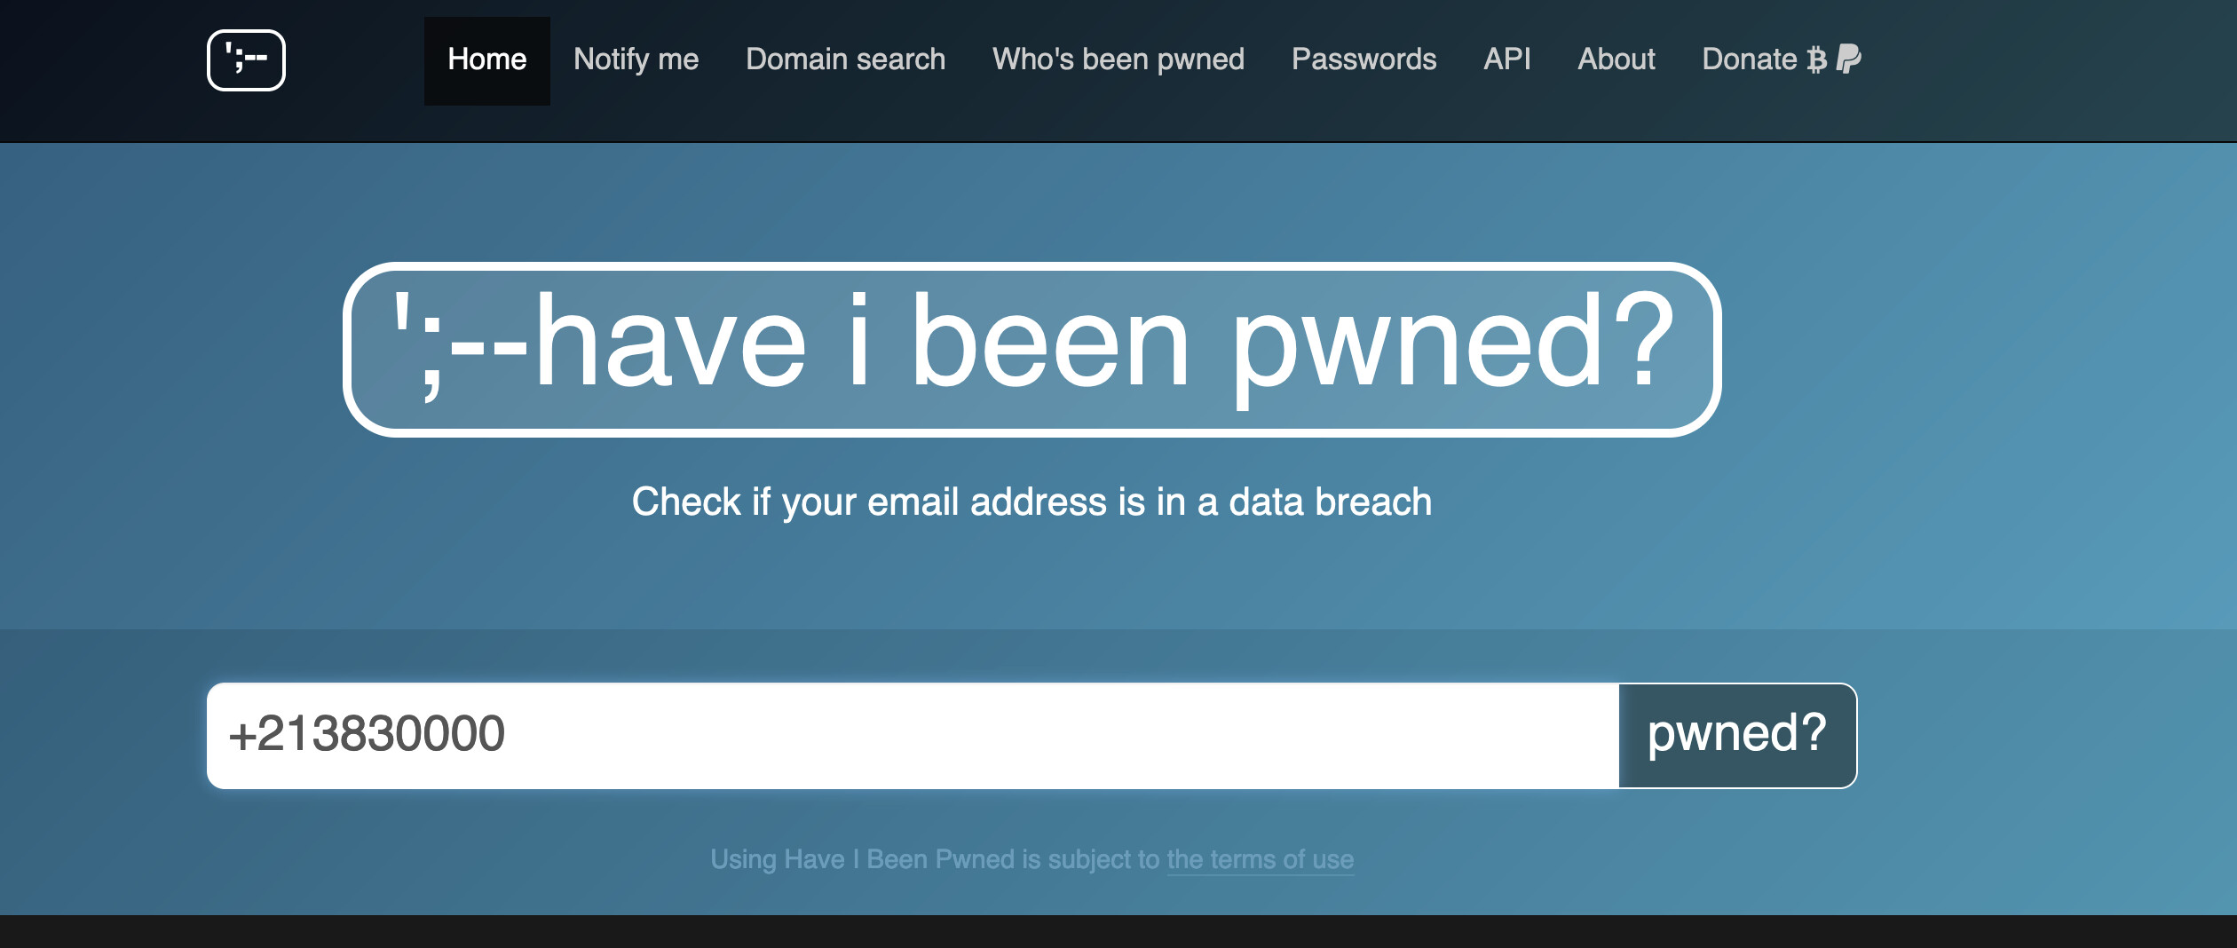
Task: Open the API nav link
Action: pyautogui.click(x=1506, y=59)
